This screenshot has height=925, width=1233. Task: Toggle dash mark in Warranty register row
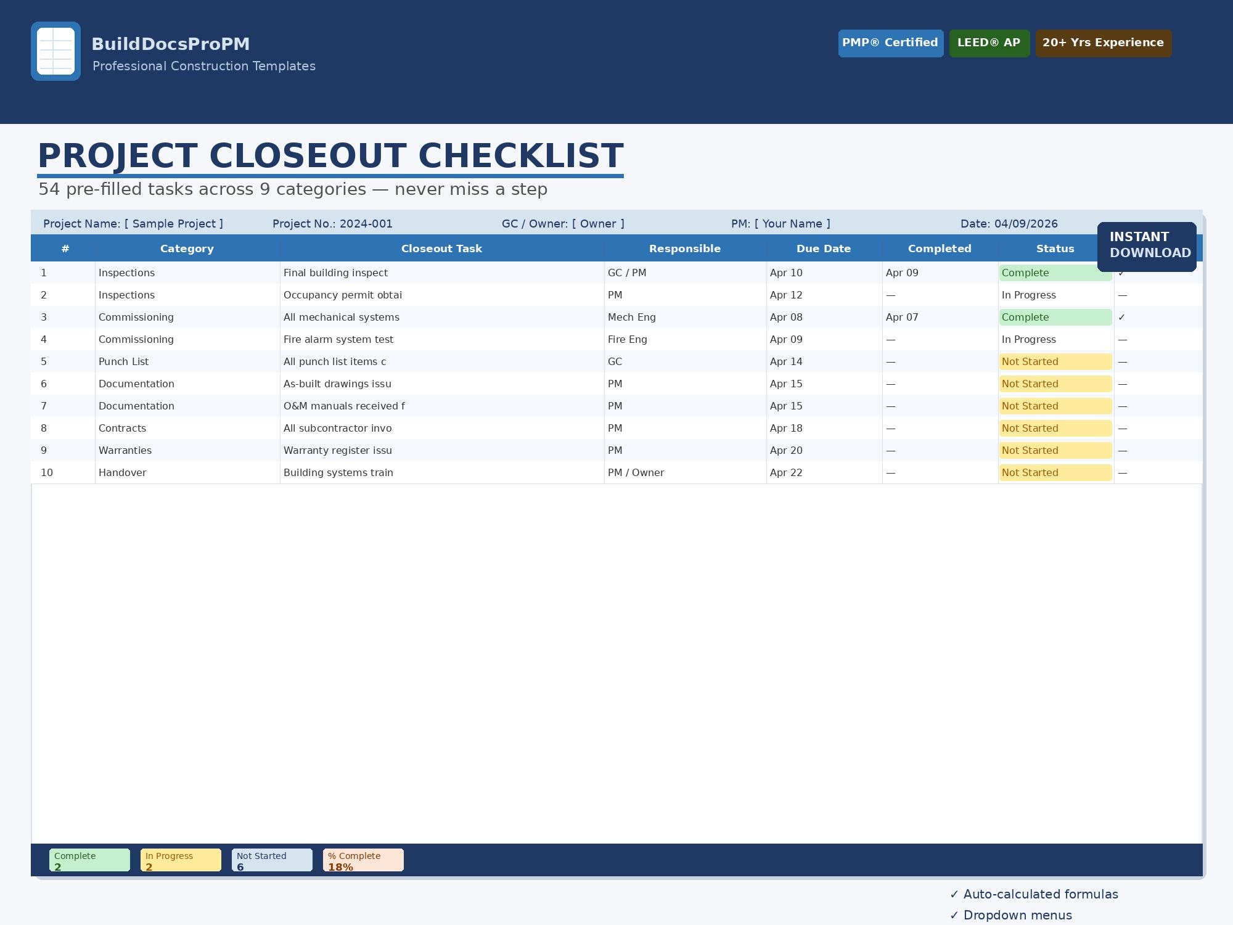[x=1123, y=450]
